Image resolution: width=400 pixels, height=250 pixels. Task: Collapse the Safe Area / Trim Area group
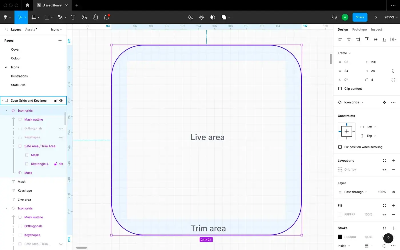(x=13, y=146)
